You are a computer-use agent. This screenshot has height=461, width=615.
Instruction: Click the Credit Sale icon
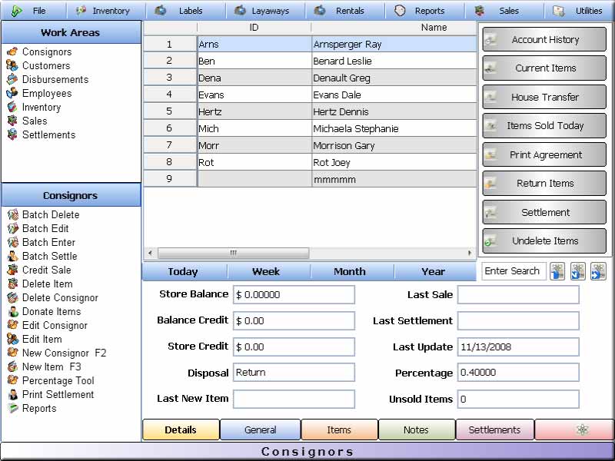pyautogui.click(x=13, y=270)
